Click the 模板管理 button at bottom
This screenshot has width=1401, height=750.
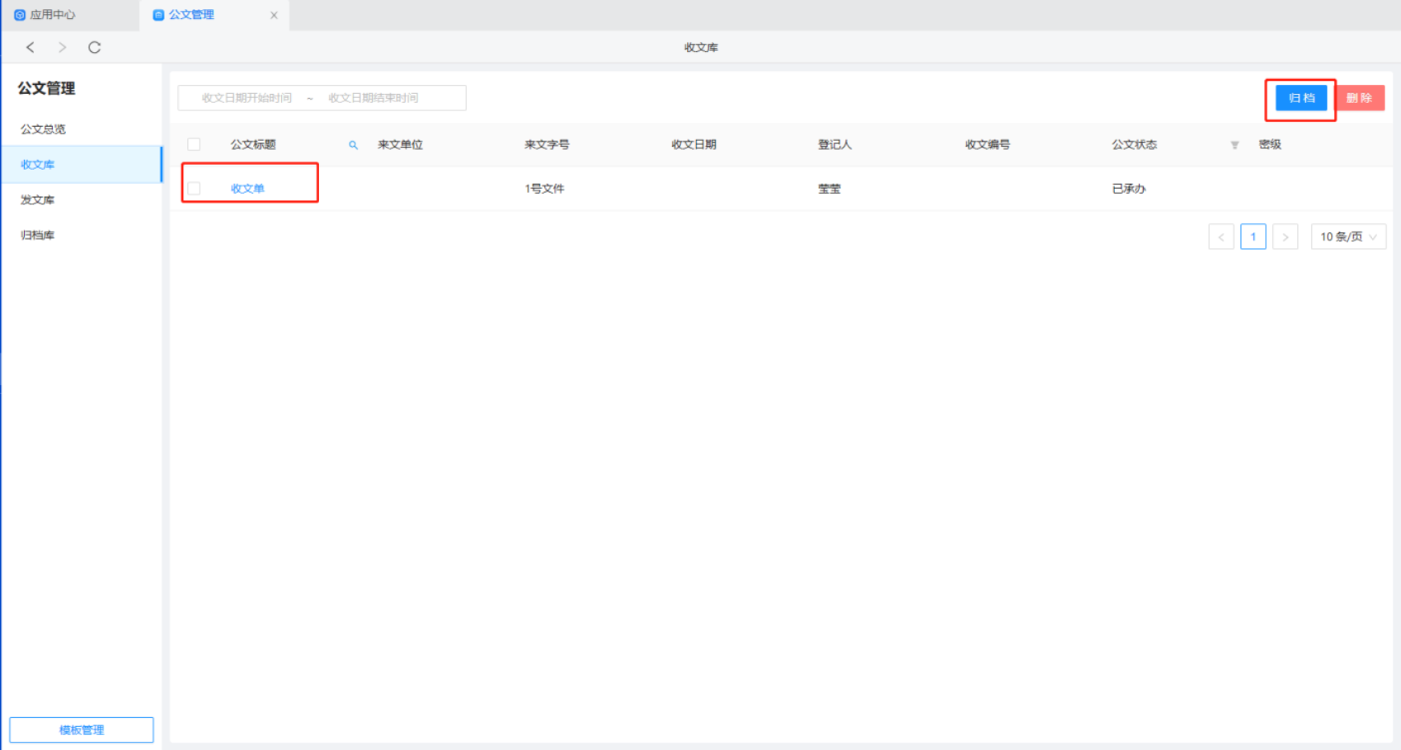pyautogui.click(x=82, y=729)
